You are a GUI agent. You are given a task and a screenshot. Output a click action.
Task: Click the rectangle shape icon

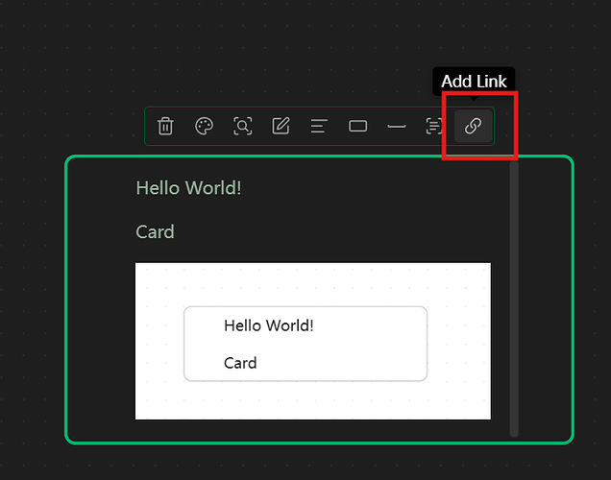click(357, 126)
